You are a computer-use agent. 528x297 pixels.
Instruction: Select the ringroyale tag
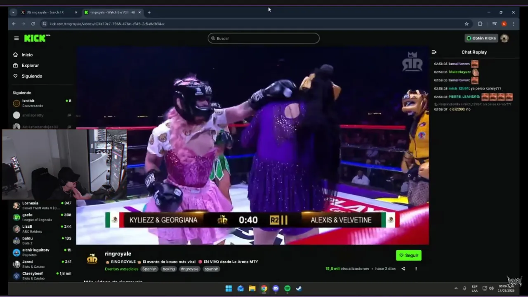click(x=190, y=269)
